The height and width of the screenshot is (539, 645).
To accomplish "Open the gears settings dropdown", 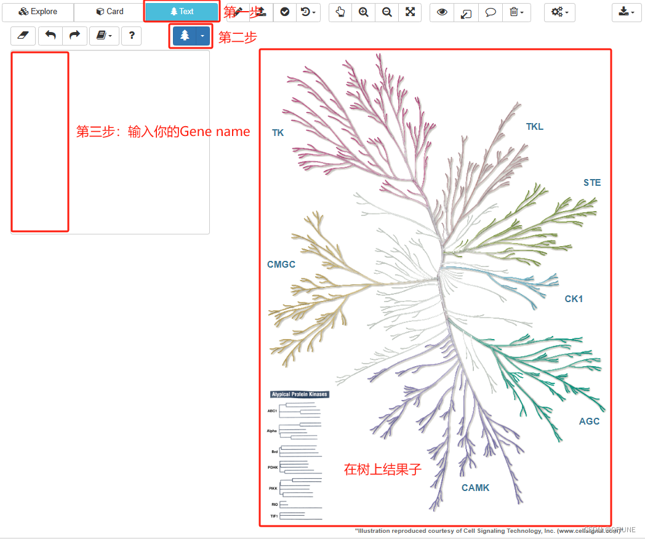I will (x=559, y=12).
